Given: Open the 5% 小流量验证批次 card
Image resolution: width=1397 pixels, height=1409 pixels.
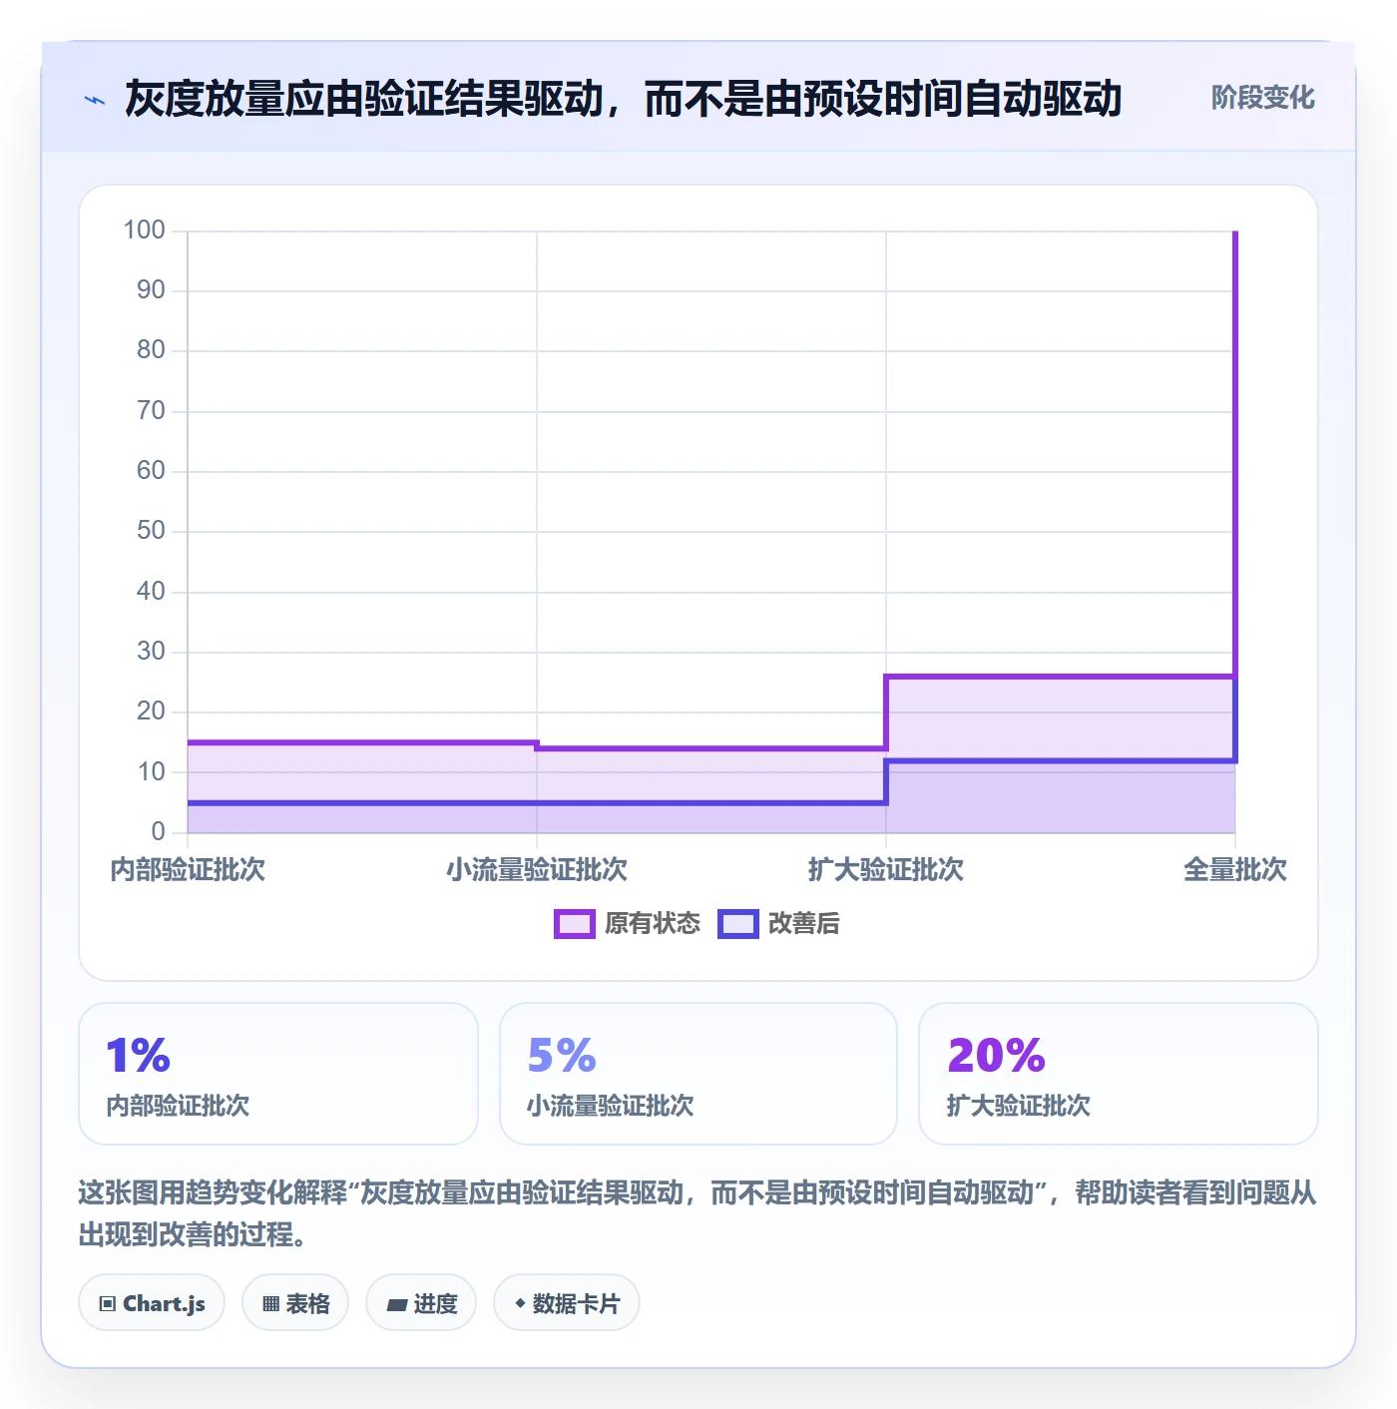Looking at the screenshot, I should [698, 1074].
